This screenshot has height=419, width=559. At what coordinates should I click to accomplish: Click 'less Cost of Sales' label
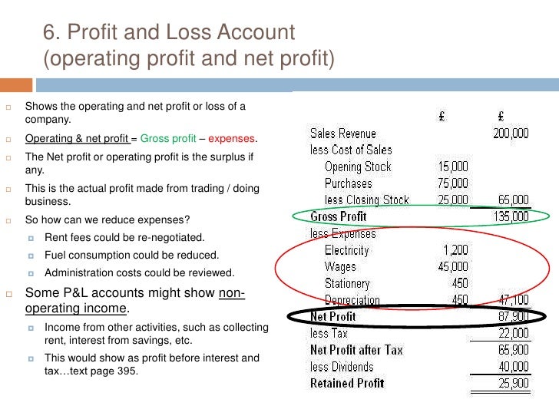[351, 150]
